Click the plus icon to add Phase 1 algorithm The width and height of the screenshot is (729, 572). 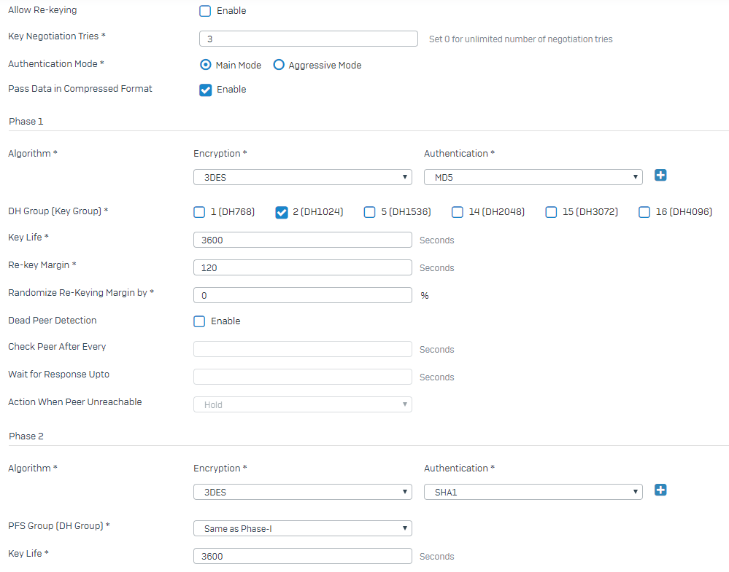click(660, 176)
